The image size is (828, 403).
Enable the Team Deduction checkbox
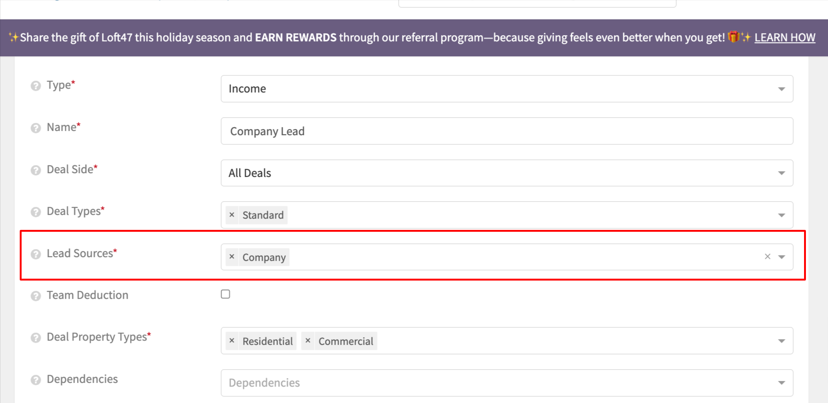coord(225,294)
